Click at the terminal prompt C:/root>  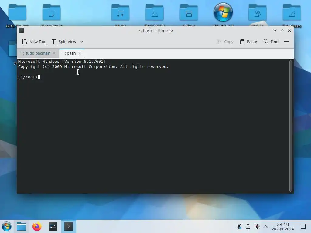pyautogui.click(x=28, y=77)
